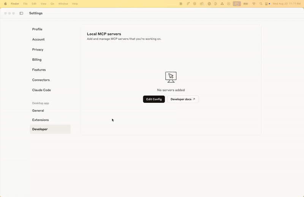The image size is (304, 197).
Task: Click the 'No servers added' text
Action: (171, 90)
